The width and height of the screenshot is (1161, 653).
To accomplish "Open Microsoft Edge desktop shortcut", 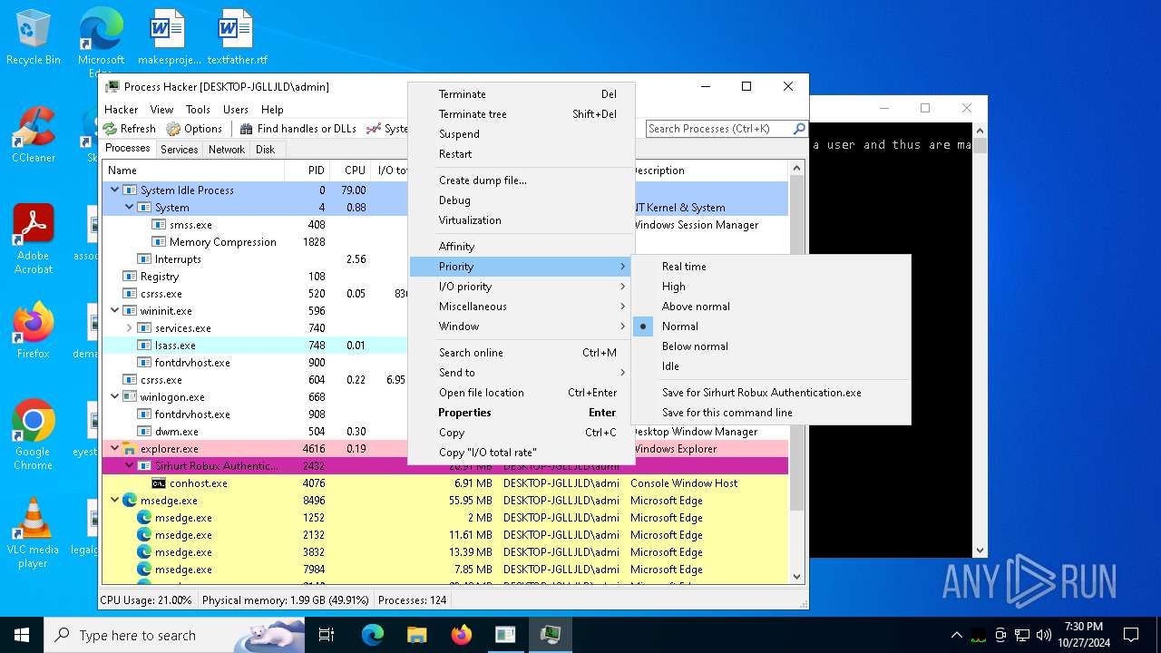I will (101, 43).
